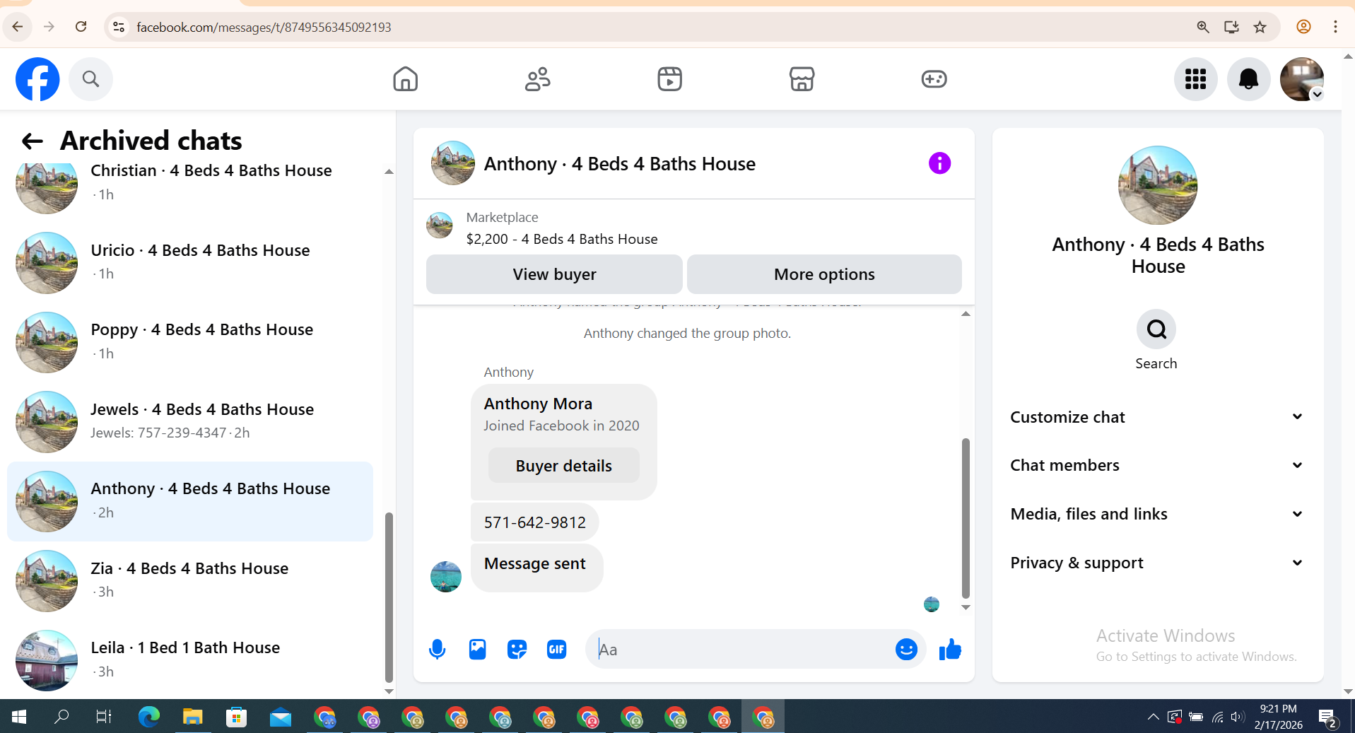
Task: Send a voice clip with microphone icon
Action: click(438, 649)
